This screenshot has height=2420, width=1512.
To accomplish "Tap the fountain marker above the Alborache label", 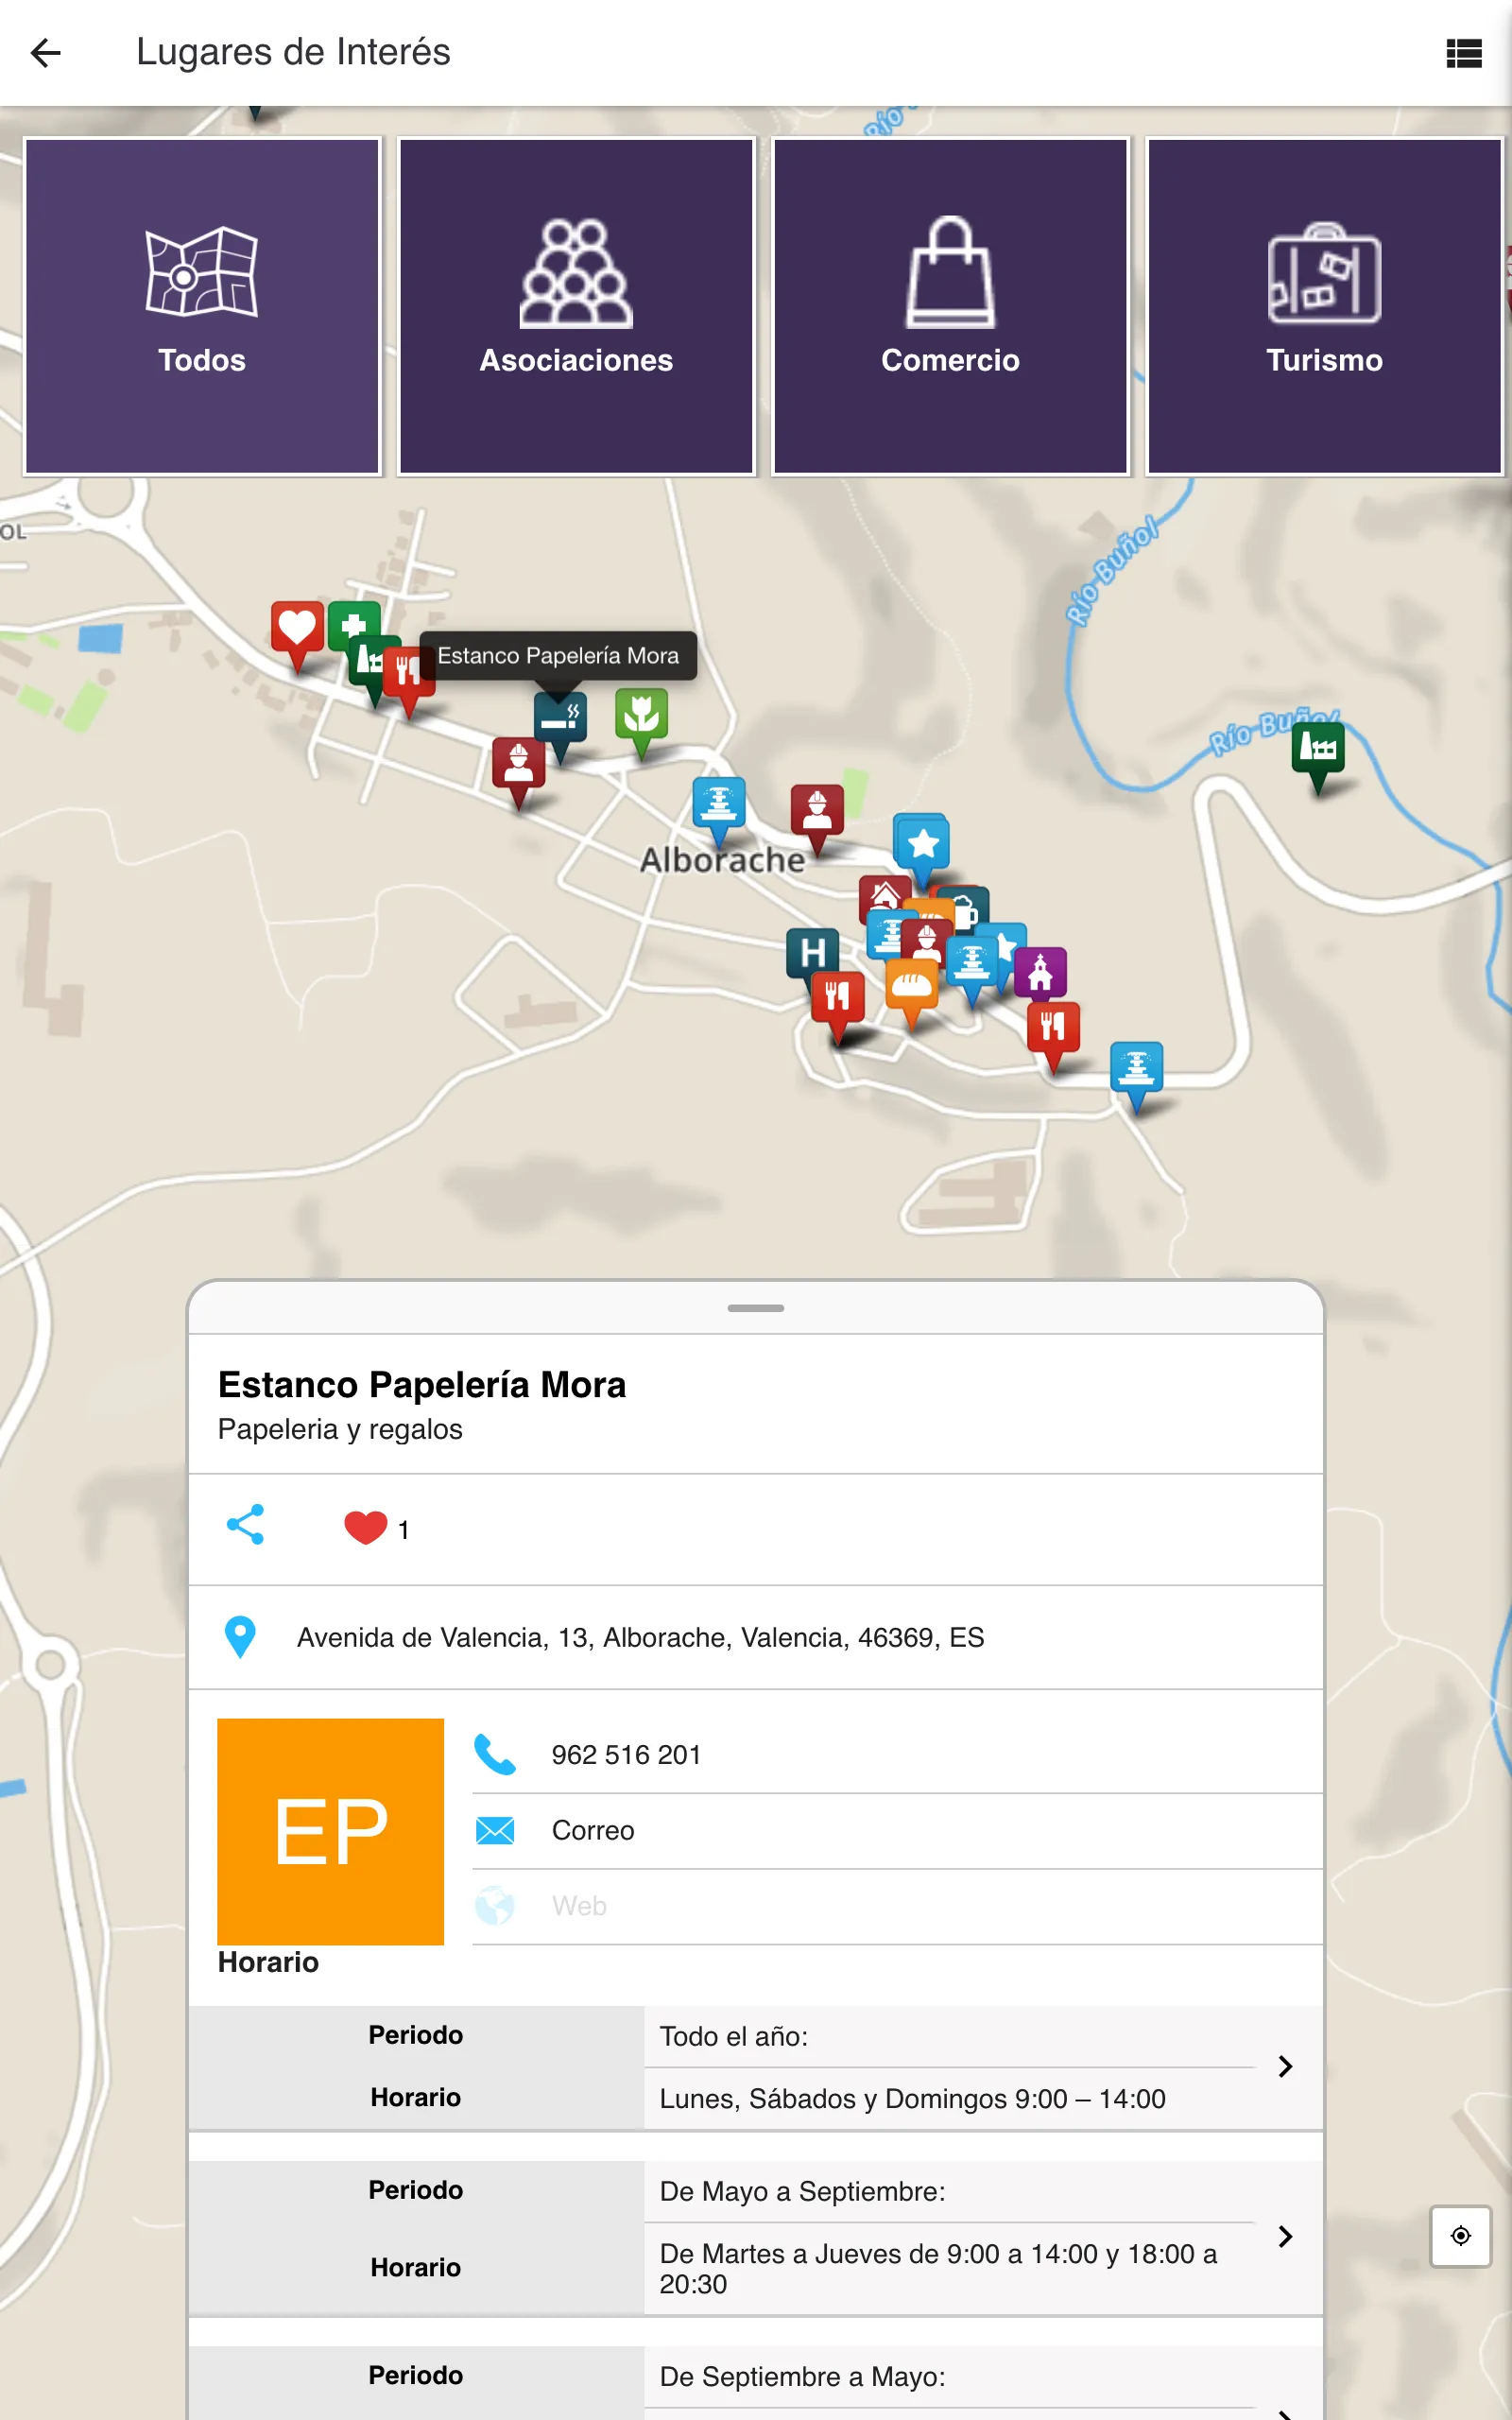I will 719,804.
